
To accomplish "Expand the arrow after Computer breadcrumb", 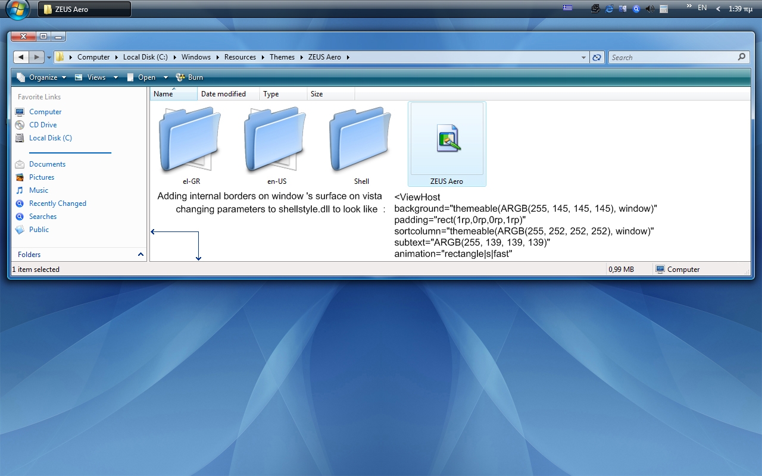I will pos(116,58).
